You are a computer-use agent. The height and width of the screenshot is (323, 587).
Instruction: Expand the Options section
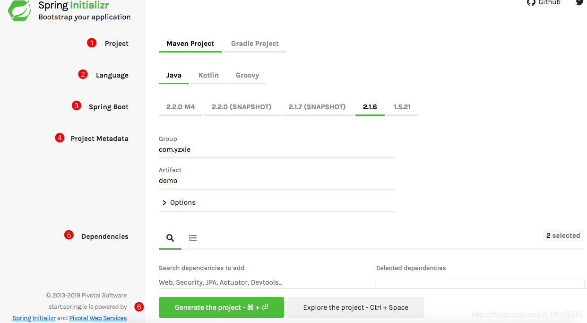pyautogui.click(x=179, y=202)
